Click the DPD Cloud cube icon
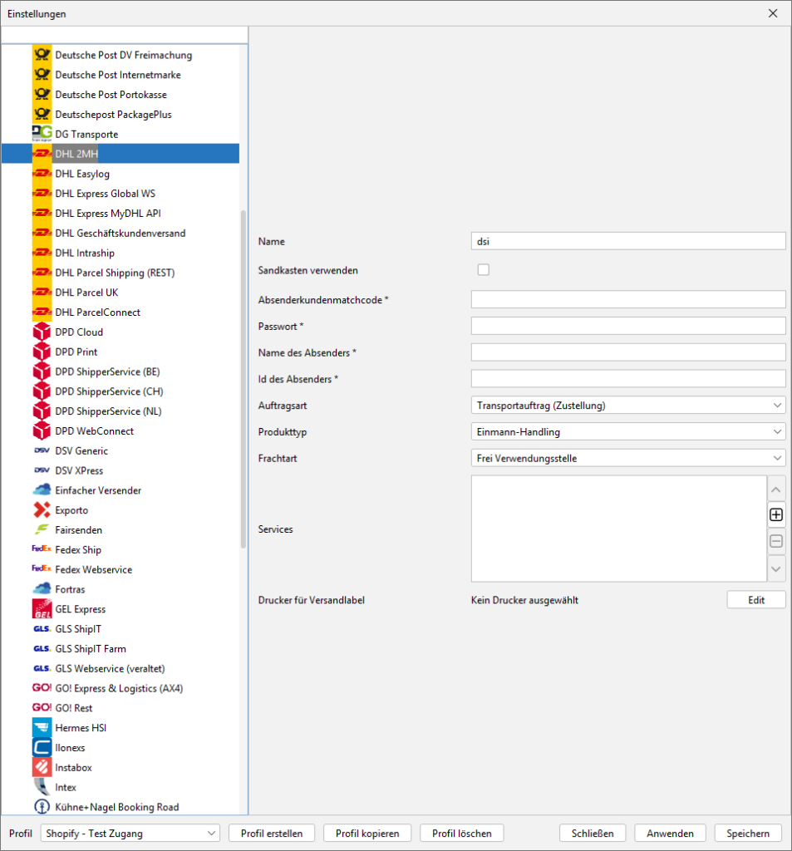This screenshot has width=792, height=851. click(x=42, y=332)
